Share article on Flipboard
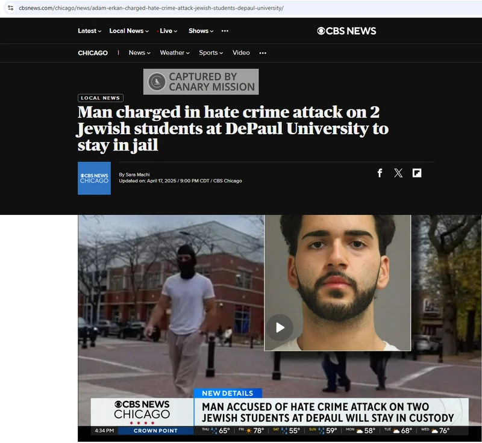 click(417, 173)
